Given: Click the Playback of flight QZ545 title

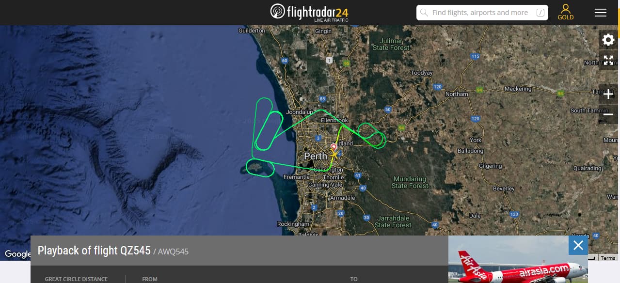Looking at the screenshot, I should point(94,251).
